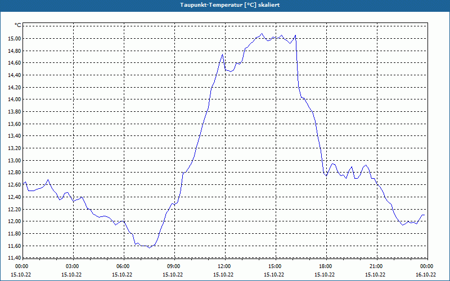Viewport: 450px width, 281px height.
Task: Click the 11,60 y-axis value
Action: point(16,246)
